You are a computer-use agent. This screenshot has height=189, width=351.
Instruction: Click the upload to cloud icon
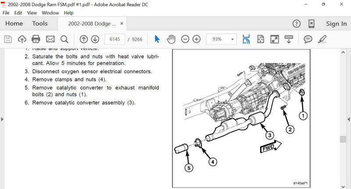pos(22,39)
